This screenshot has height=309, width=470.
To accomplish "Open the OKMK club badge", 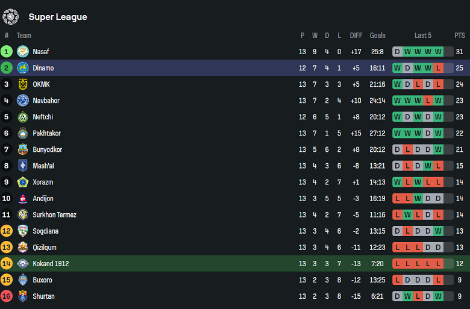I will (23, 84).
